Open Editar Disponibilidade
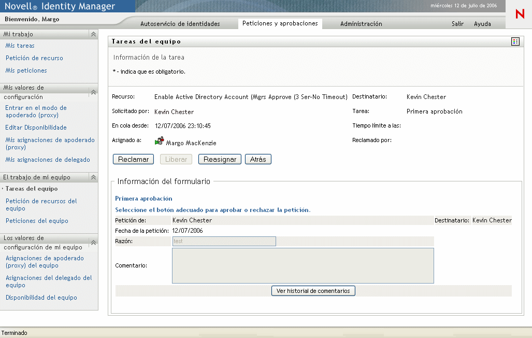The width and height of the screenshot is (532, 338). [x=36, y=128]
